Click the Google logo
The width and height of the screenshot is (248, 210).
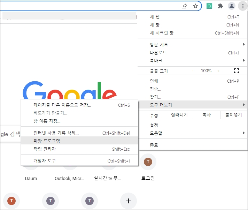coord(70,90)
